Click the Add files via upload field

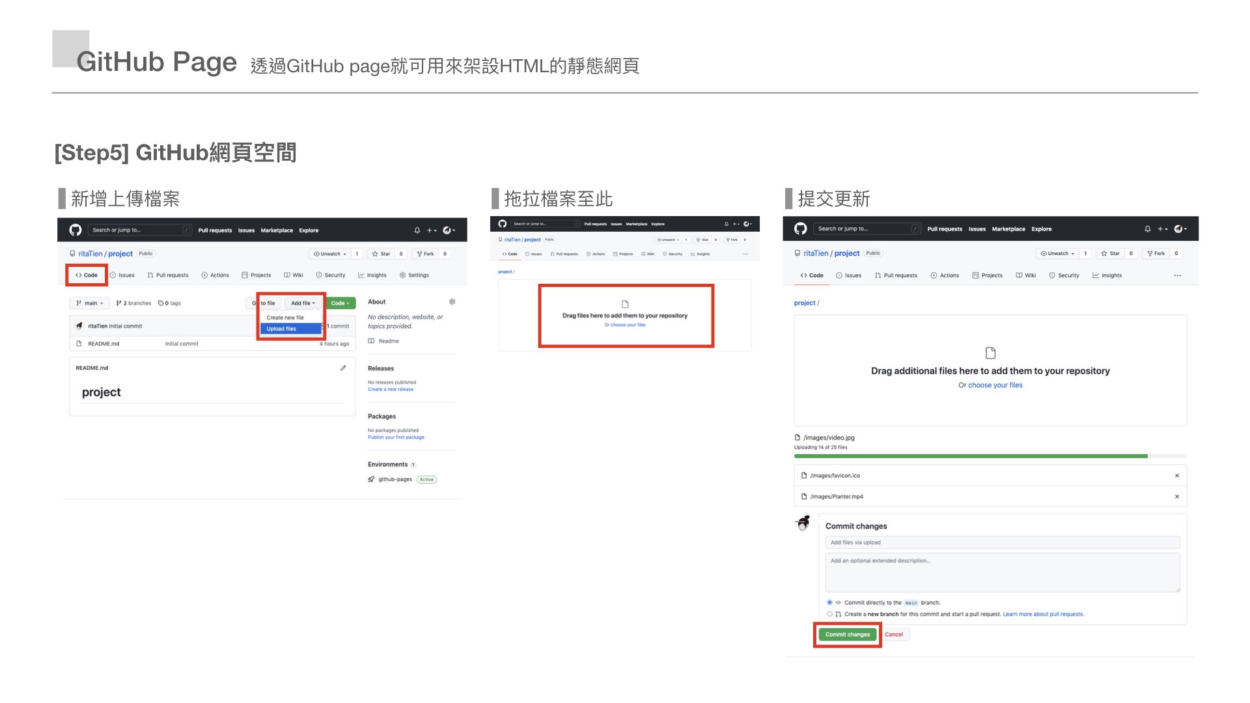tap(1001, 542)
